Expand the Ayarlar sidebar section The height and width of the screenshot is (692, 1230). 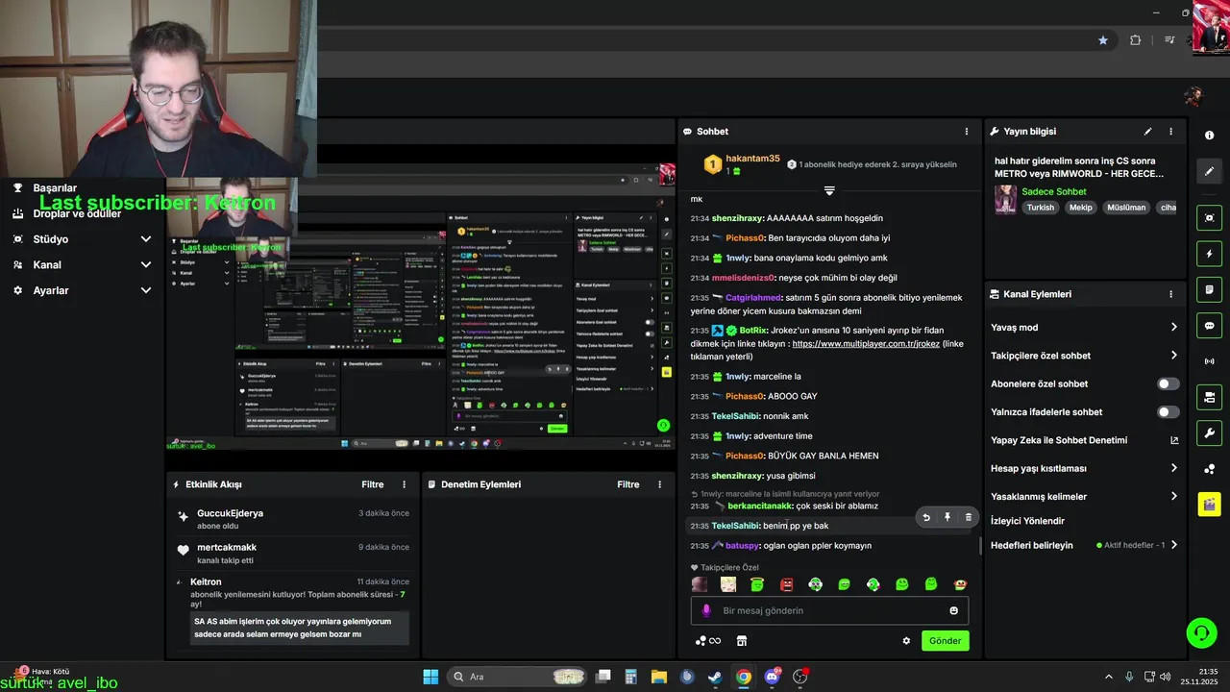82,290
